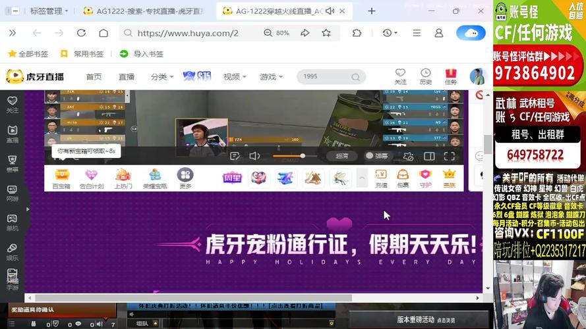This screenshot has width=586, height=329.
Task: Mute the AG-1222 tab via its speaker icon
Action: coord(330,11)
